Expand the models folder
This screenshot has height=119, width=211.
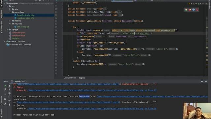click(x=10, y=21)
